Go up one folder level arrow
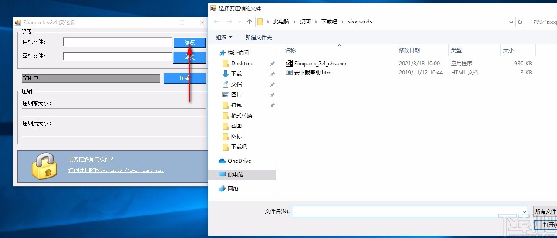 click(249, 22)
